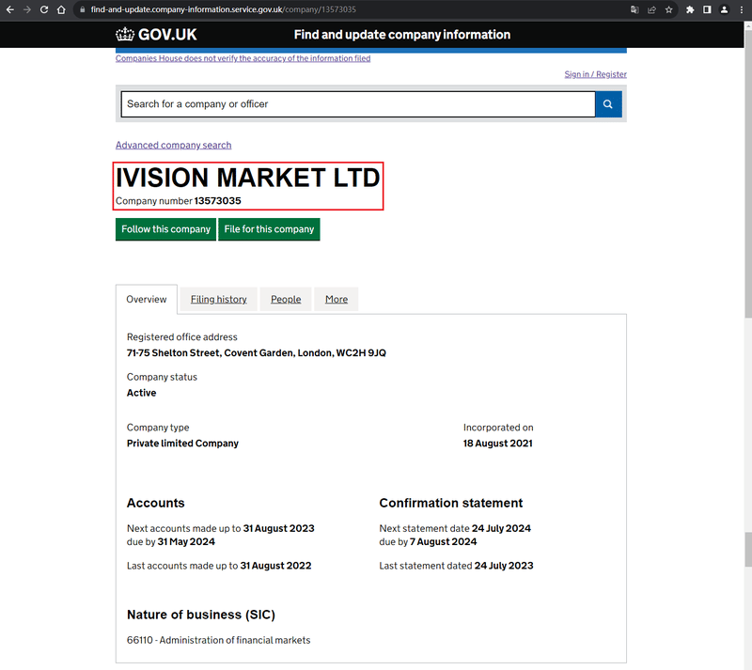Screen dimensions: 752x670
Task: Open Advanced company search link
Action: click(x=174, y=145)
